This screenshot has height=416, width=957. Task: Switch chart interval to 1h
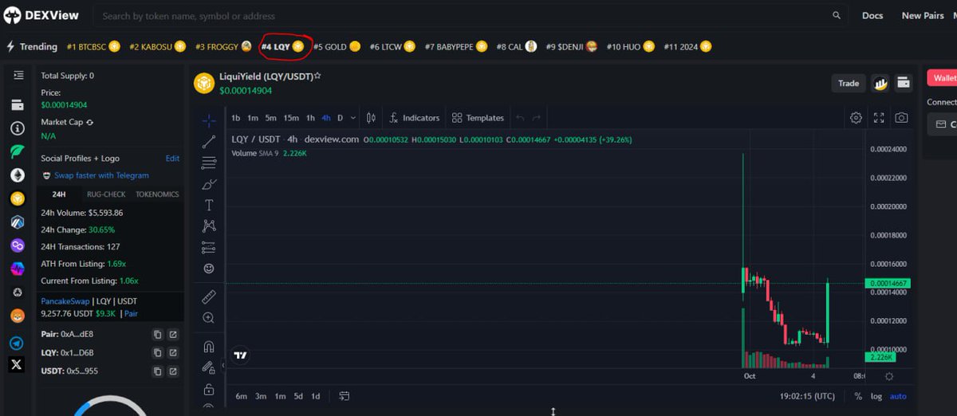(310, 118)
